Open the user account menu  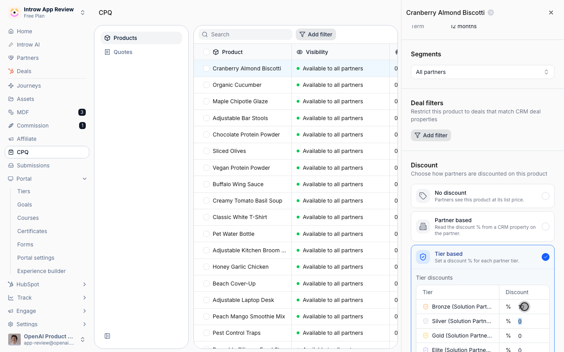click(47, 339)
